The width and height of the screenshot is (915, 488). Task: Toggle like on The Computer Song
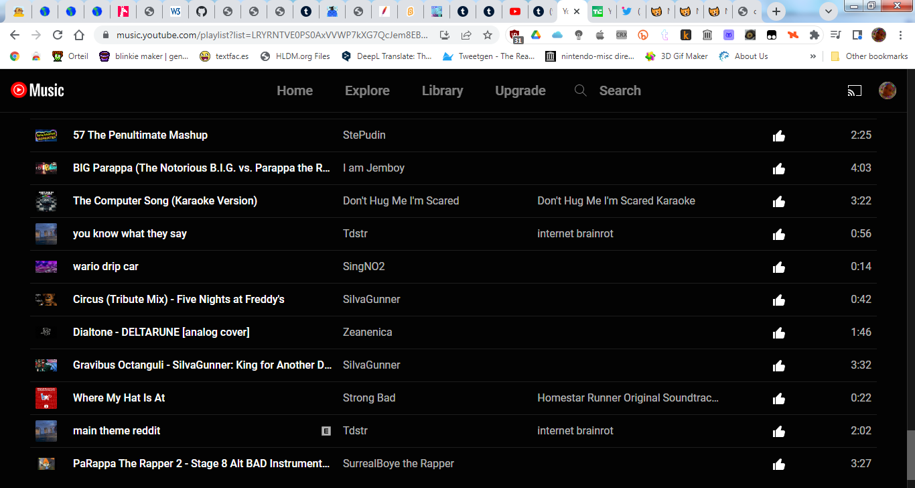pos(778,202)
